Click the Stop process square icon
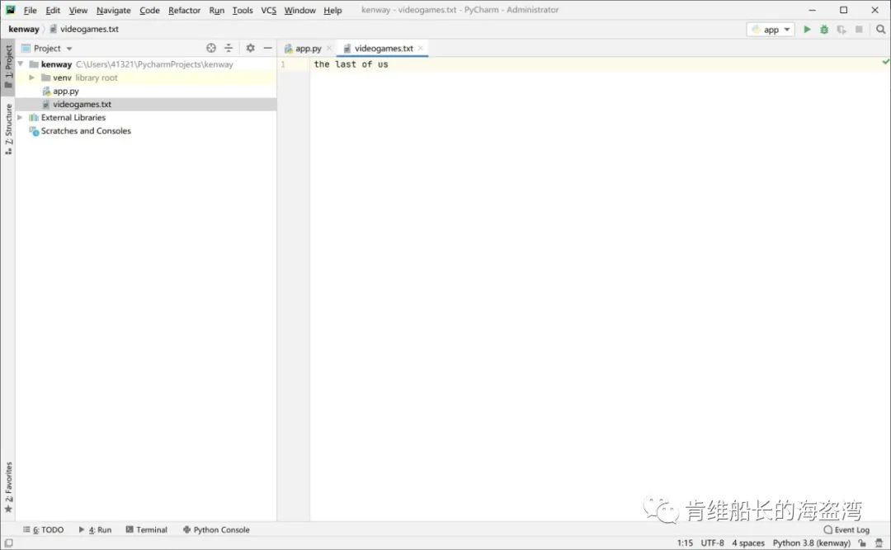The height and width of the screenshot is (550, 891). tap(859, 29)
